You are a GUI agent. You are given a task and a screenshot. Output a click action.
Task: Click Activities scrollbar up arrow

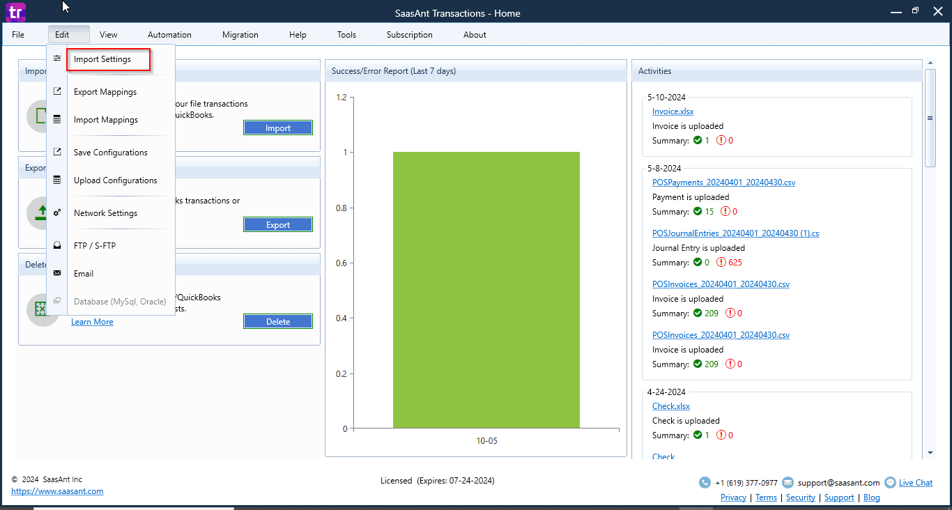click(930, 63)
